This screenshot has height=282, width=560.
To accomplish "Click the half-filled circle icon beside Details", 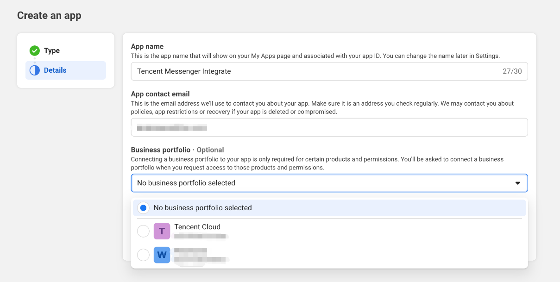I will (x=35, y=70).
